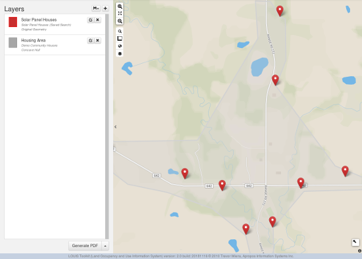
Task: Remove the Solar Panel Houses layer
Action: pyautogui.click(x=97, y=20)
